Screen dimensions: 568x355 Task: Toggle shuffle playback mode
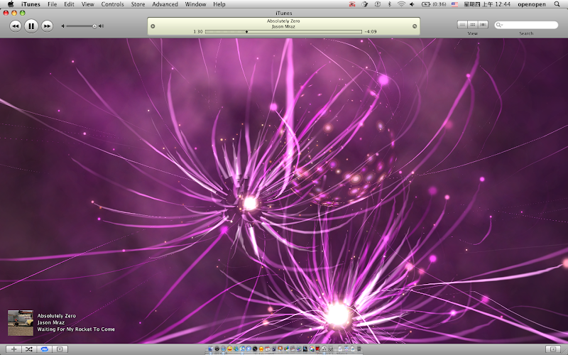pos(29,349)
